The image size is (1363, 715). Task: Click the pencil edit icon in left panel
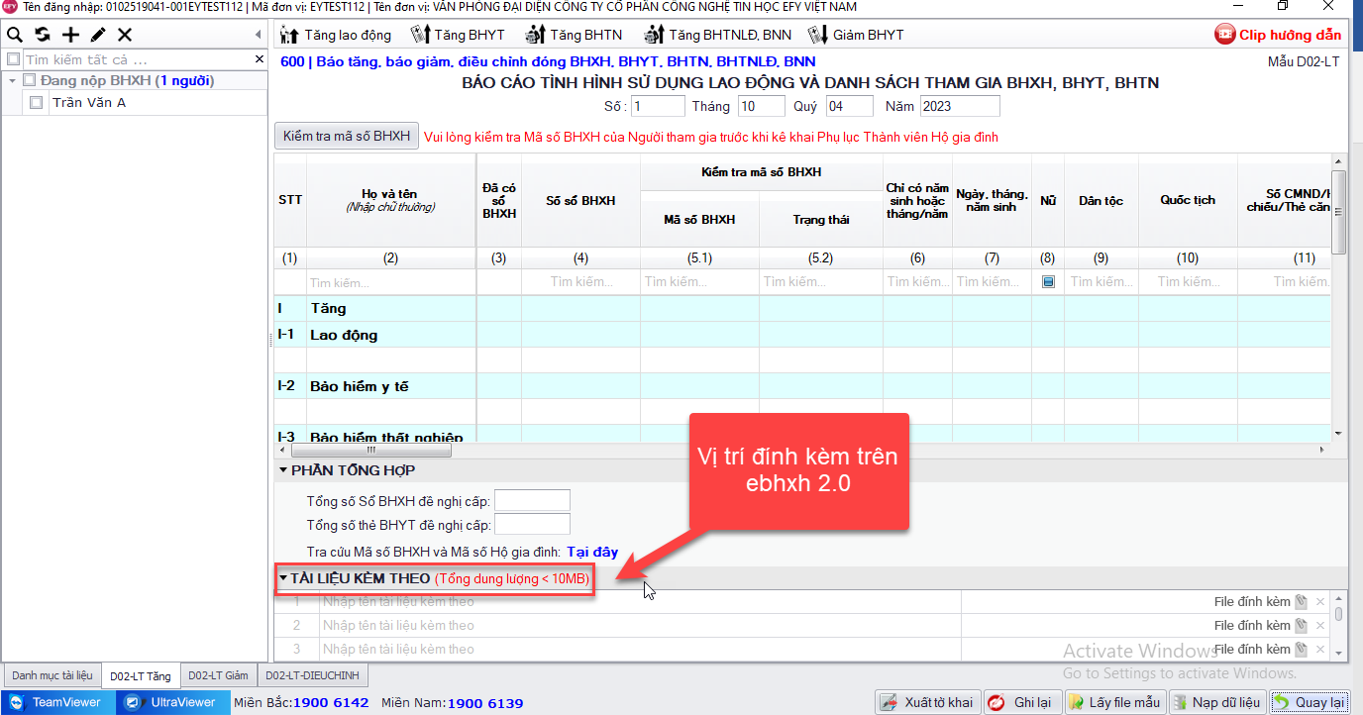(x=97, y=35)
